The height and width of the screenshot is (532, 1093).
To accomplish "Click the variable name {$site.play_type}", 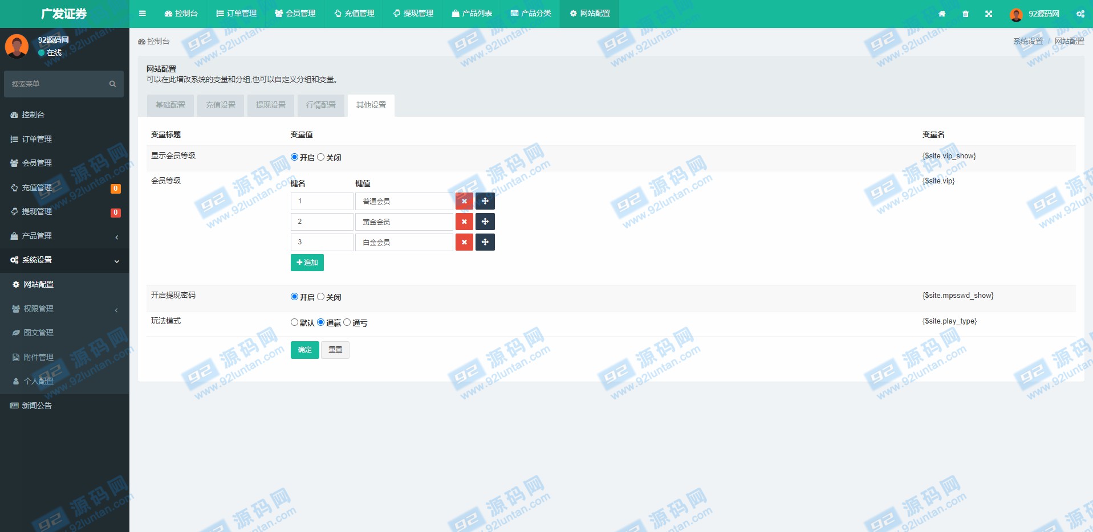I will [x=950, y=321].
